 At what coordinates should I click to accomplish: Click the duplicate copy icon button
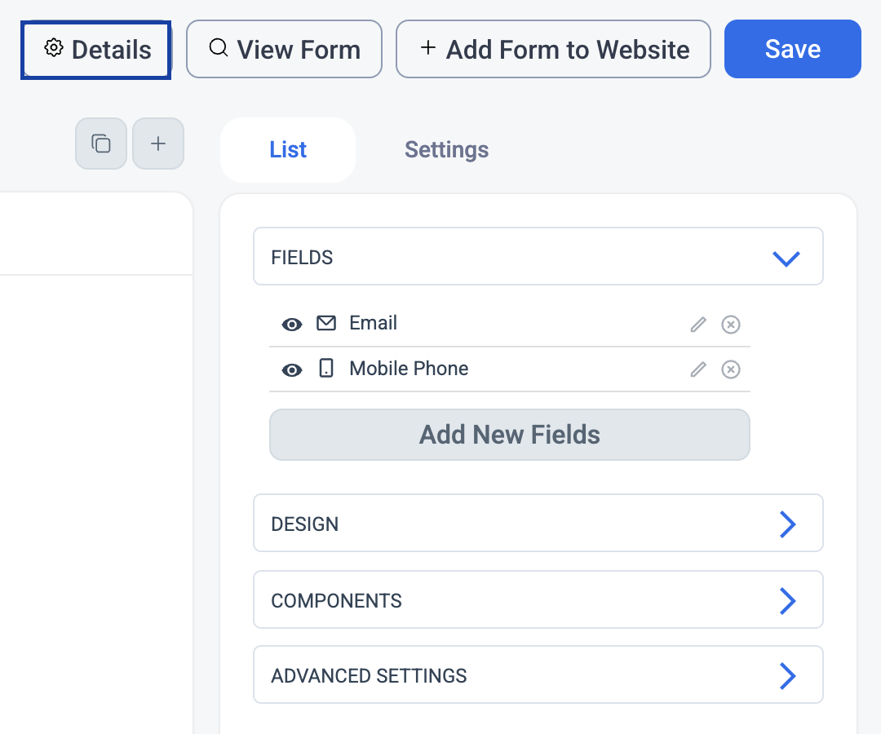click(101, 144)
